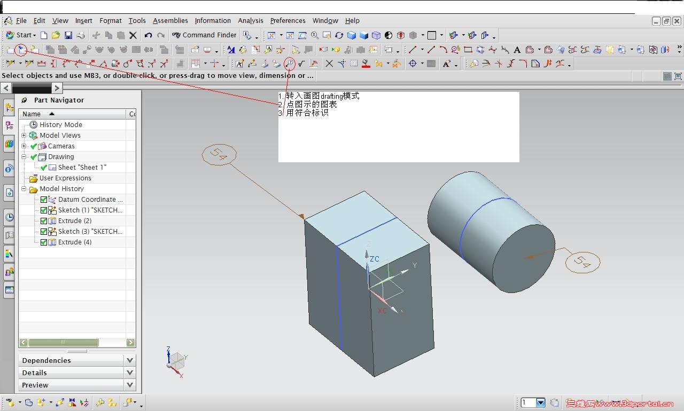
Task: Click the Print icon
Action: click(x=81, y=35)
